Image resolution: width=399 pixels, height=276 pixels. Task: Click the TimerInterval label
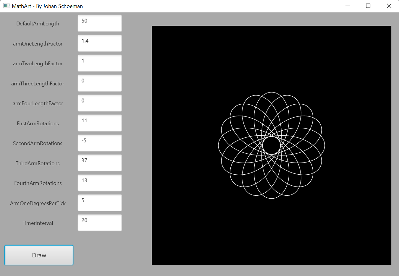point(38,223)
